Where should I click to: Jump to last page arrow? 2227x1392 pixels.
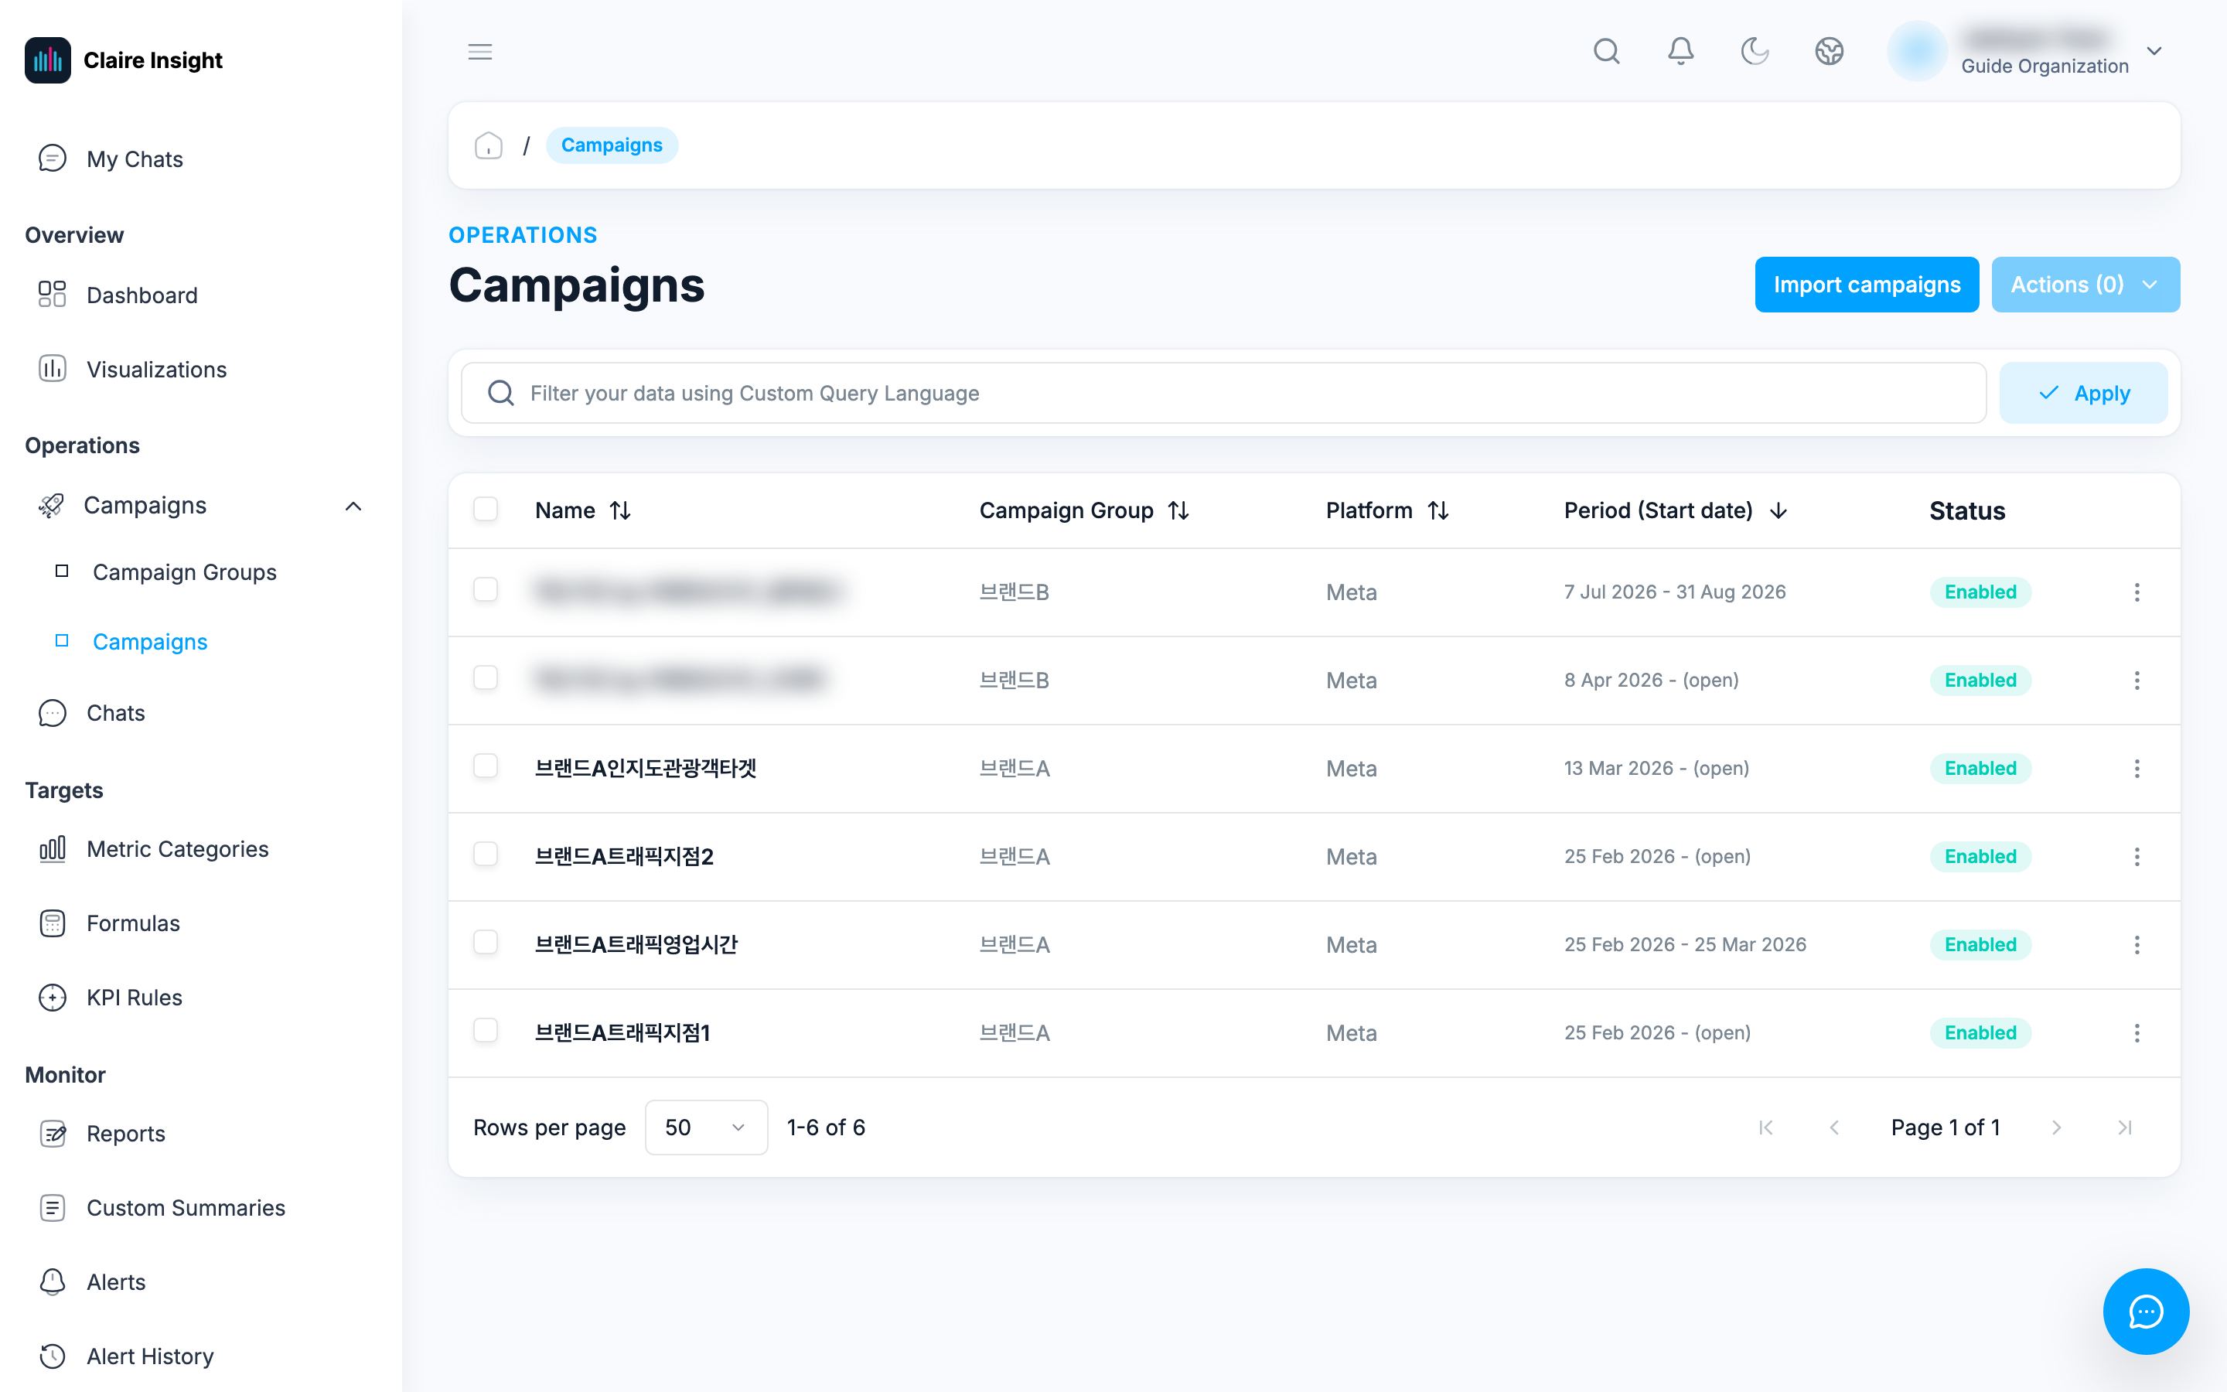[x=2124, y=1128]
